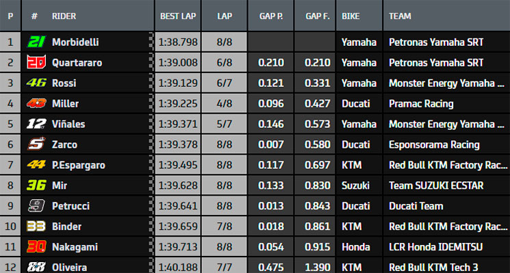This screenshot has height=273, width=510.
Task: Select Viñales' white number 12 icon
Action: (36, 124)
